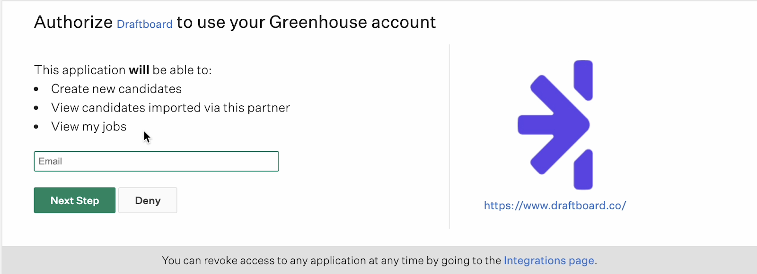Select the 'Create new candidates' permission text
This screenshot has width=757, height=274.
pyautogui.click(x=116, y=89)
